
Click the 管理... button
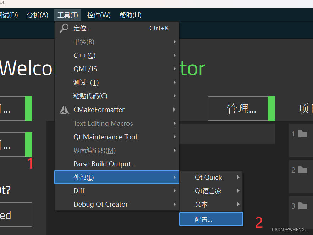(241, 108)
